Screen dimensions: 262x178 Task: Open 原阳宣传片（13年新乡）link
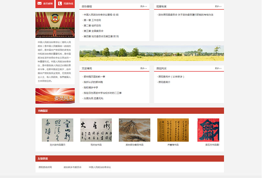pos(171,77)
